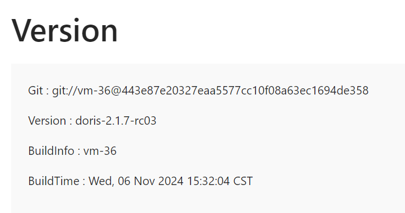
Task: Select the 15:32:04 build time value
Action: 208,181
